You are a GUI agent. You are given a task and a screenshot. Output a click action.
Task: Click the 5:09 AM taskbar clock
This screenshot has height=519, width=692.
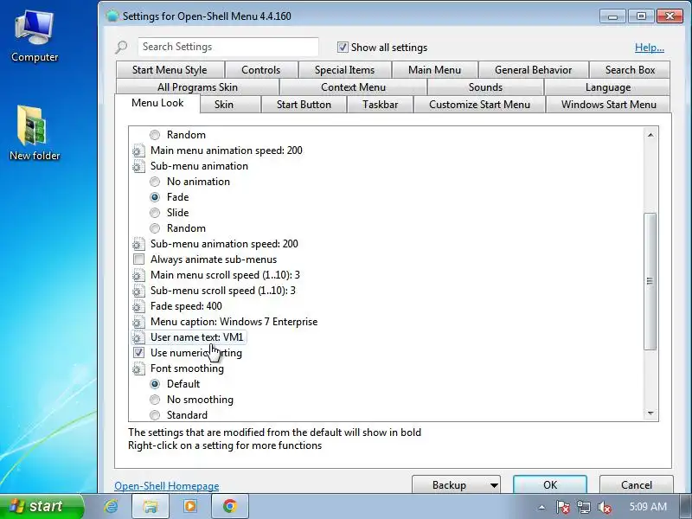[648, 507]
